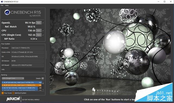Click the CPU 736 cb score
Viewport: 174px width, 103px height.
tap(32, 31)
